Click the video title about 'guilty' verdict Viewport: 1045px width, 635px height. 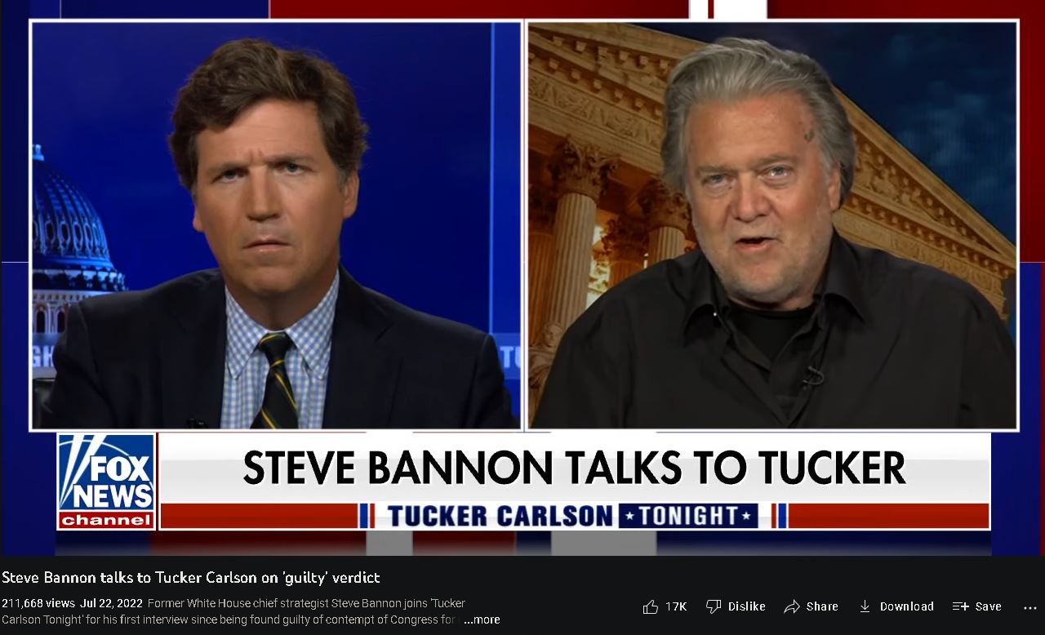[x=191, y=577]
